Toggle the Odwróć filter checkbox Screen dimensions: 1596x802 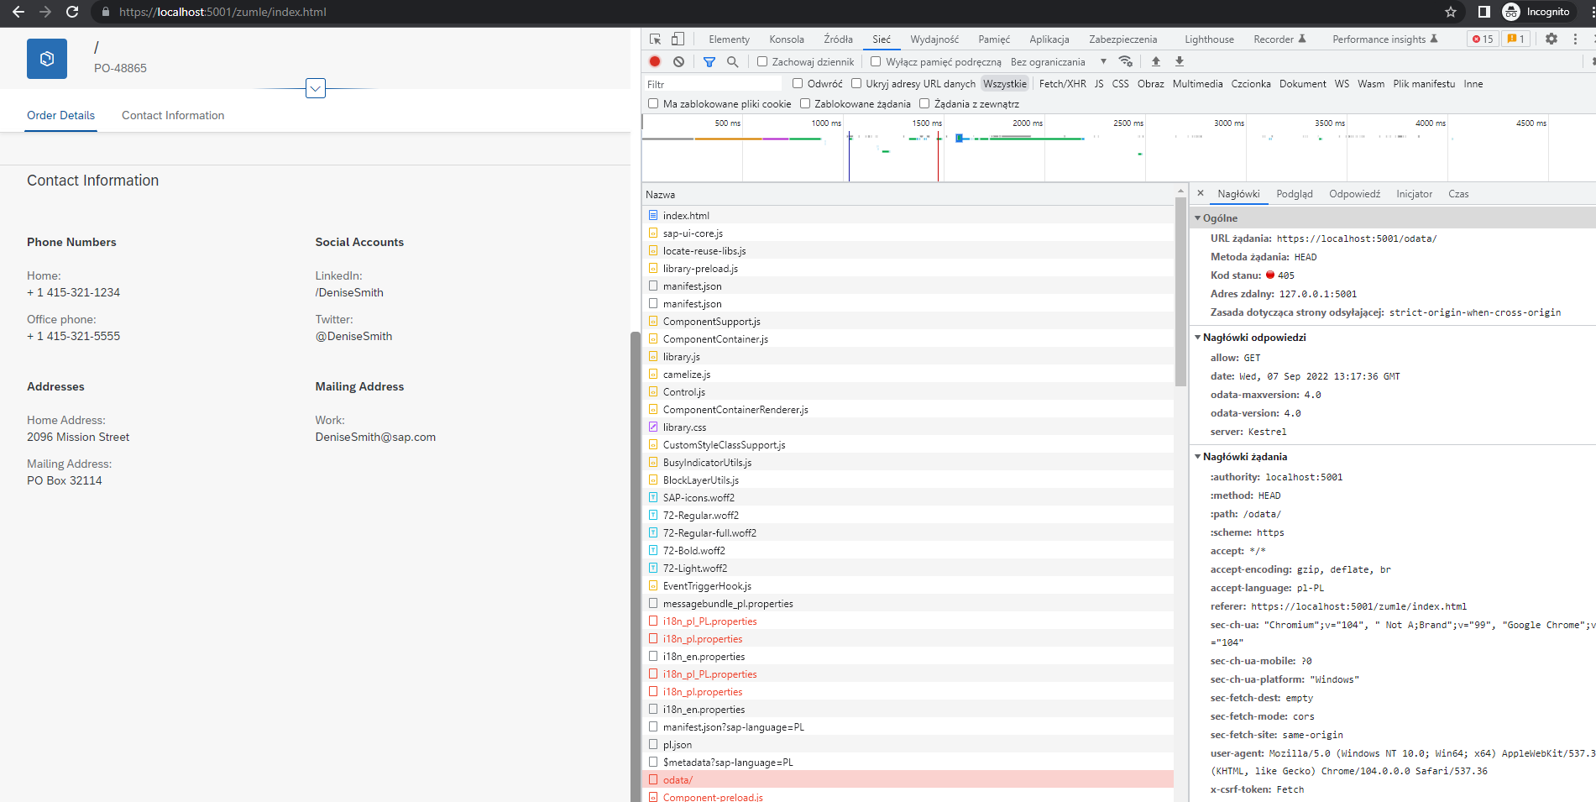tap(798, 83)
